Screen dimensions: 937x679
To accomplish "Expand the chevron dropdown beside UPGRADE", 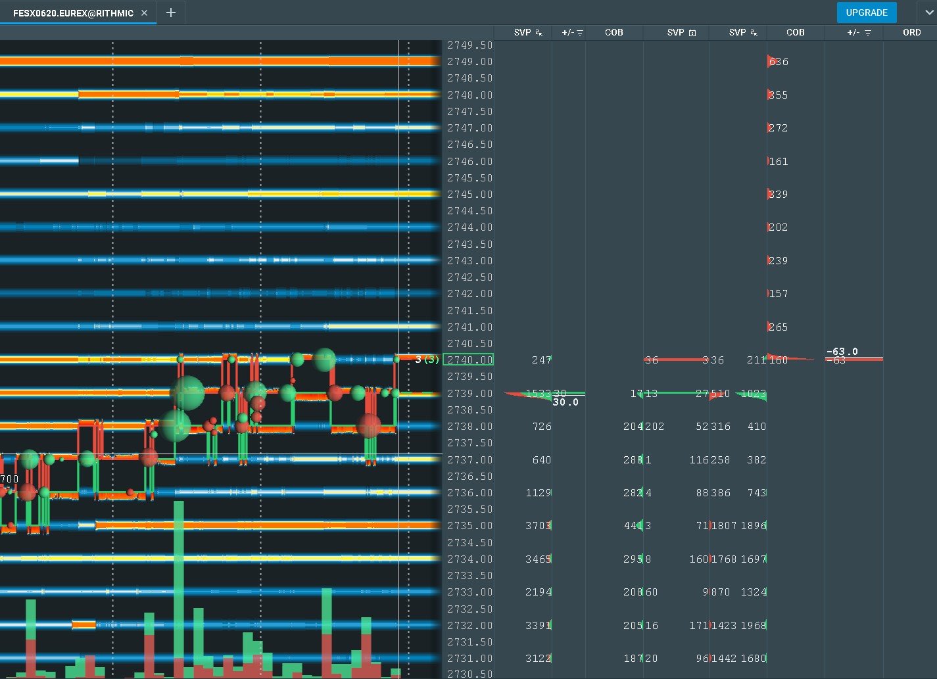I will coord(926,12).
